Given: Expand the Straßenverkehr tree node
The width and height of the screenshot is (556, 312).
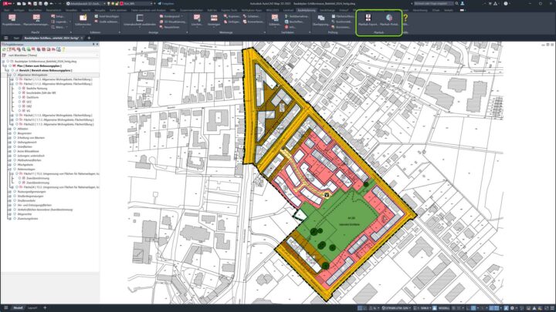Looking at the screenshot, I should click(x=9, y=200).
